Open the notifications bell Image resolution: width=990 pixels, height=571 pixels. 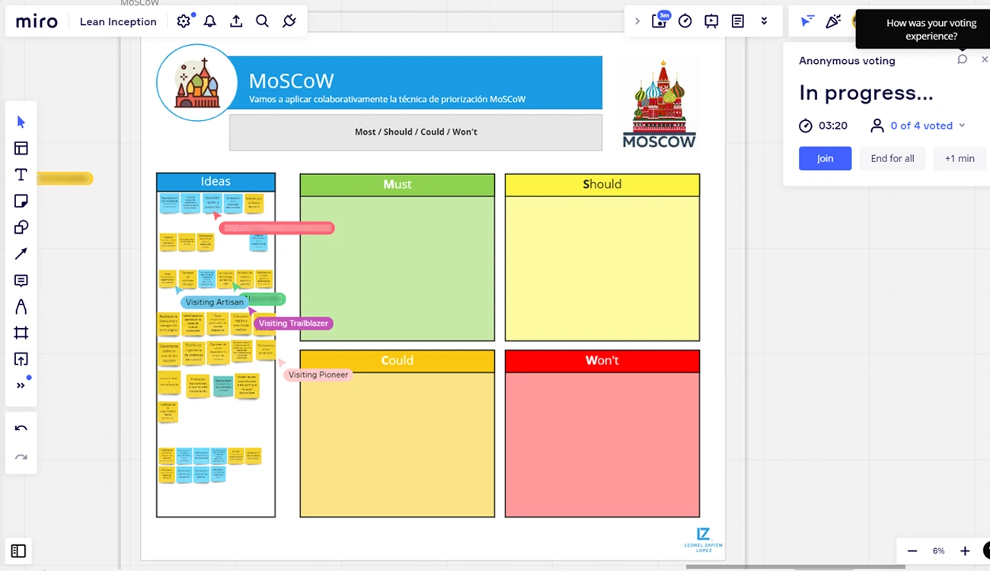point(210,21)
